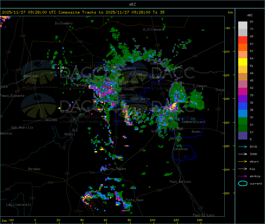Viewport: 265px width, 224px height.
Task: Click the 'dBZ' heading above the color scale
Action: (250, 15)
